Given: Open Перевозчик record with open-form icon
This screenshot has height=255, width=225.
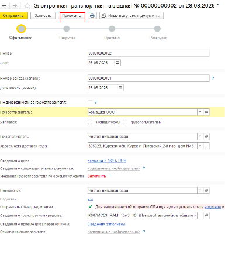Looking at the screenshot, I should [206, 191].
